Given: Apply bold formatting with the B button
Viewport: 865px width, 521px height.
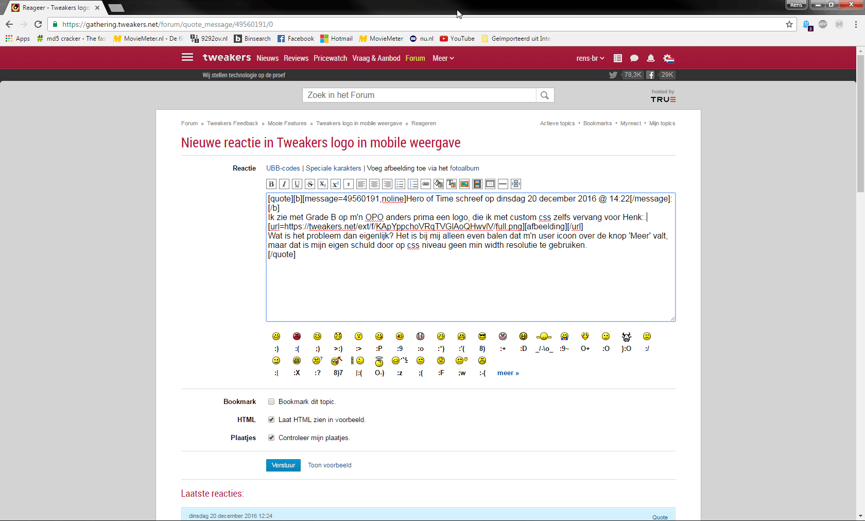Looking at the screenshot, I should pos(271,184).
